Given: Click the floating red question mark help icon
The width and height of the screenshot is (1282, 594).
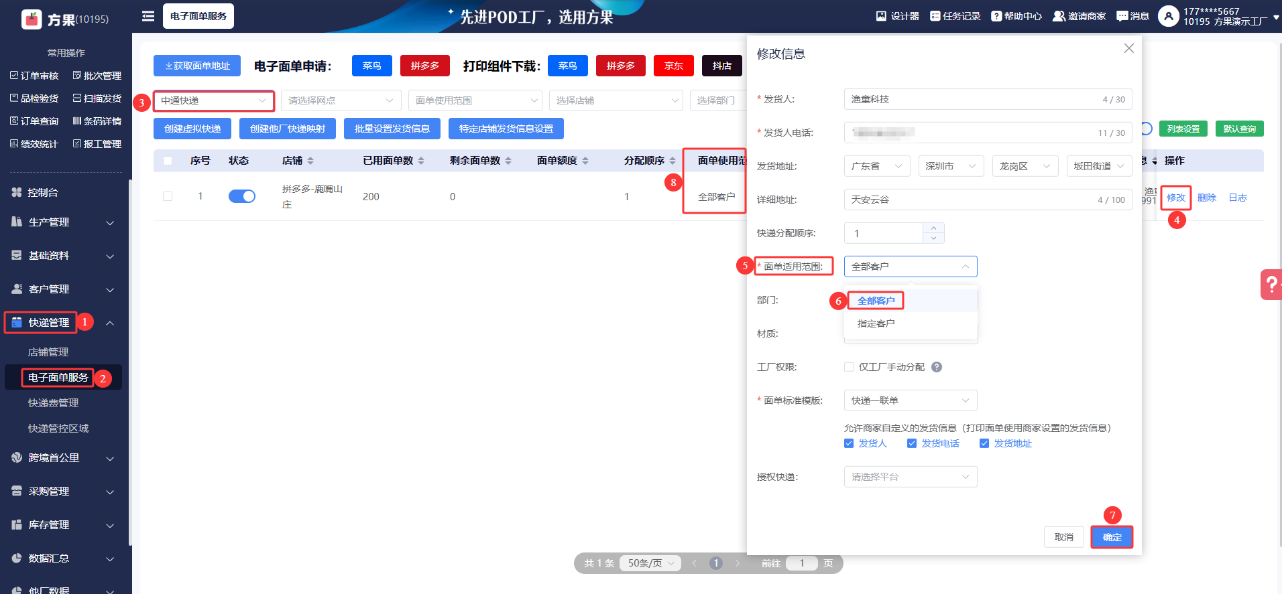Looking at the screenshot, I should tap(1271, 285).
